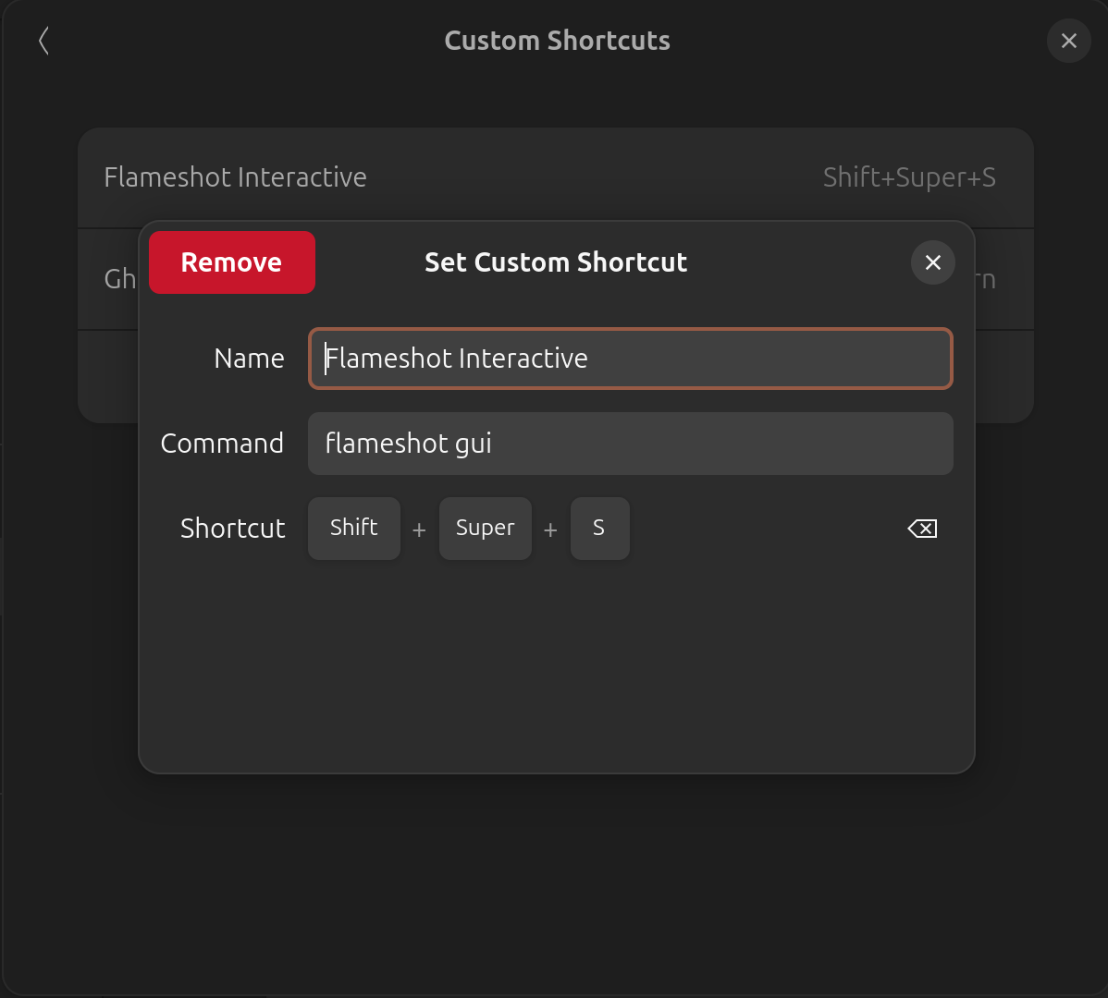Close the Set Custom Shortcut dialog
The image size is (1108, 998).
[932, 262]
